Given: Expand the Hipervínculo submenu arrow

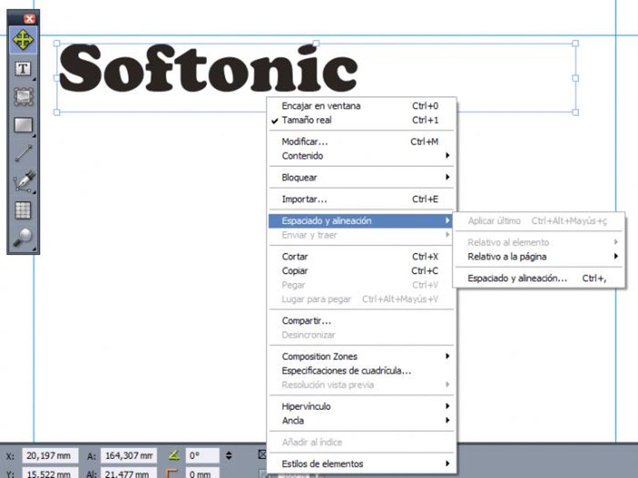Looking at the screenshot, I should click(x=447, y=407).
